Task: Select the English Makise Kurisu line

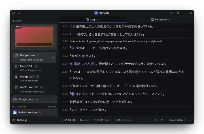Action: point(126,41)
